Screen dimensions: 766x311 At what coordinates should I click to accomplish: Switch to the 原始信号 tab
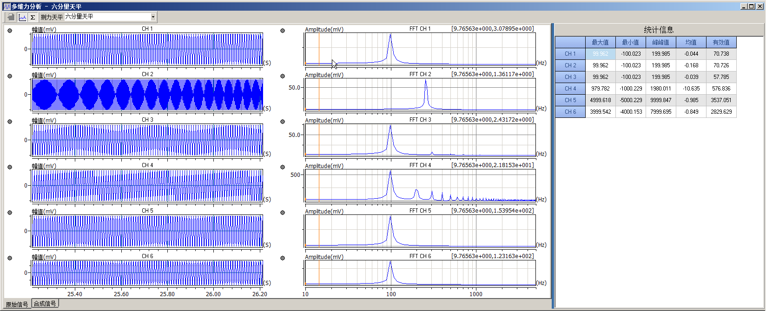tap(17, 305)
